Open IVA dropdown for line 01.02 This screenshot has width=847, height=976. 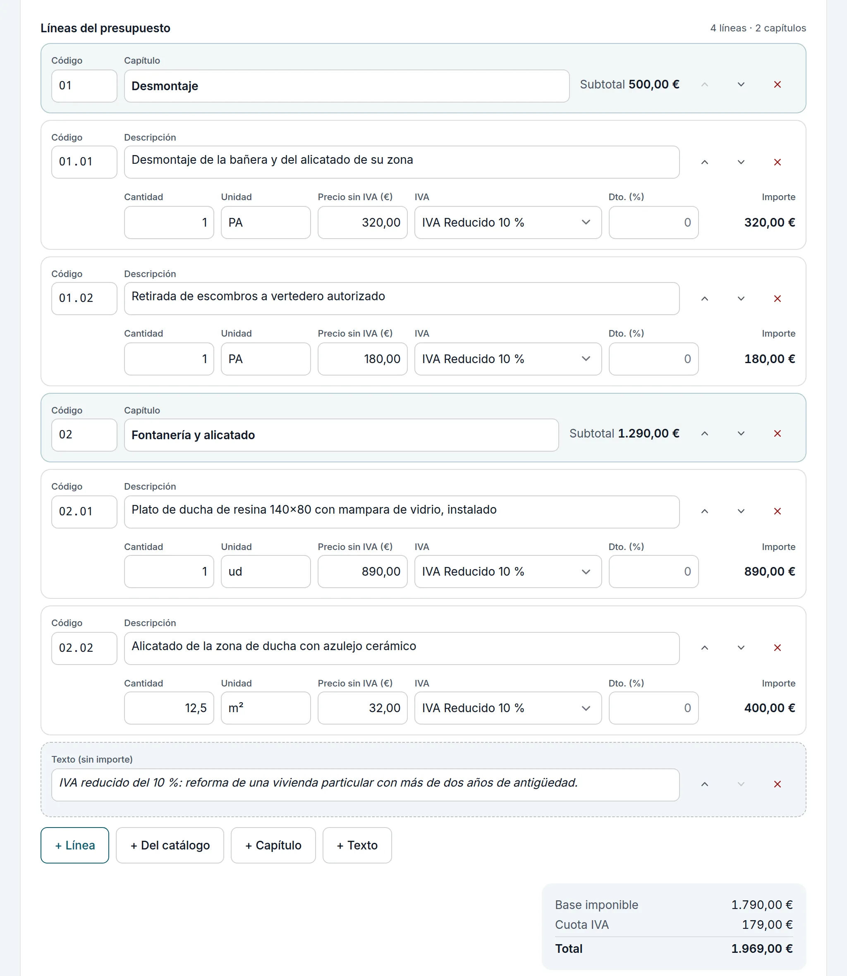point(507,359)
